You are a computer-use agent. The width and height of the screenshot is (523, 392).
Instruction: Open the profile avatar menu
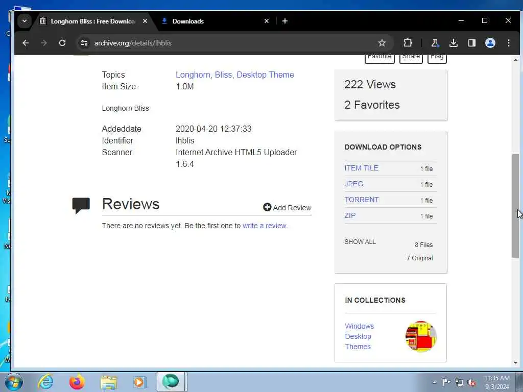click(490, 43)
